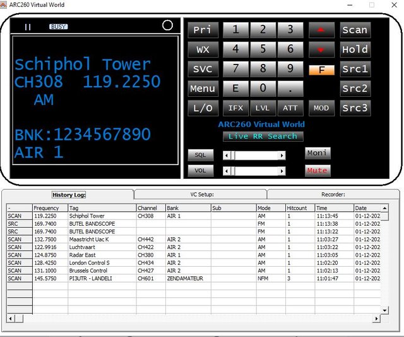The height and width of the screenshot is (337, 404).
Task: Click the IFX key
Action: [235, 108]
